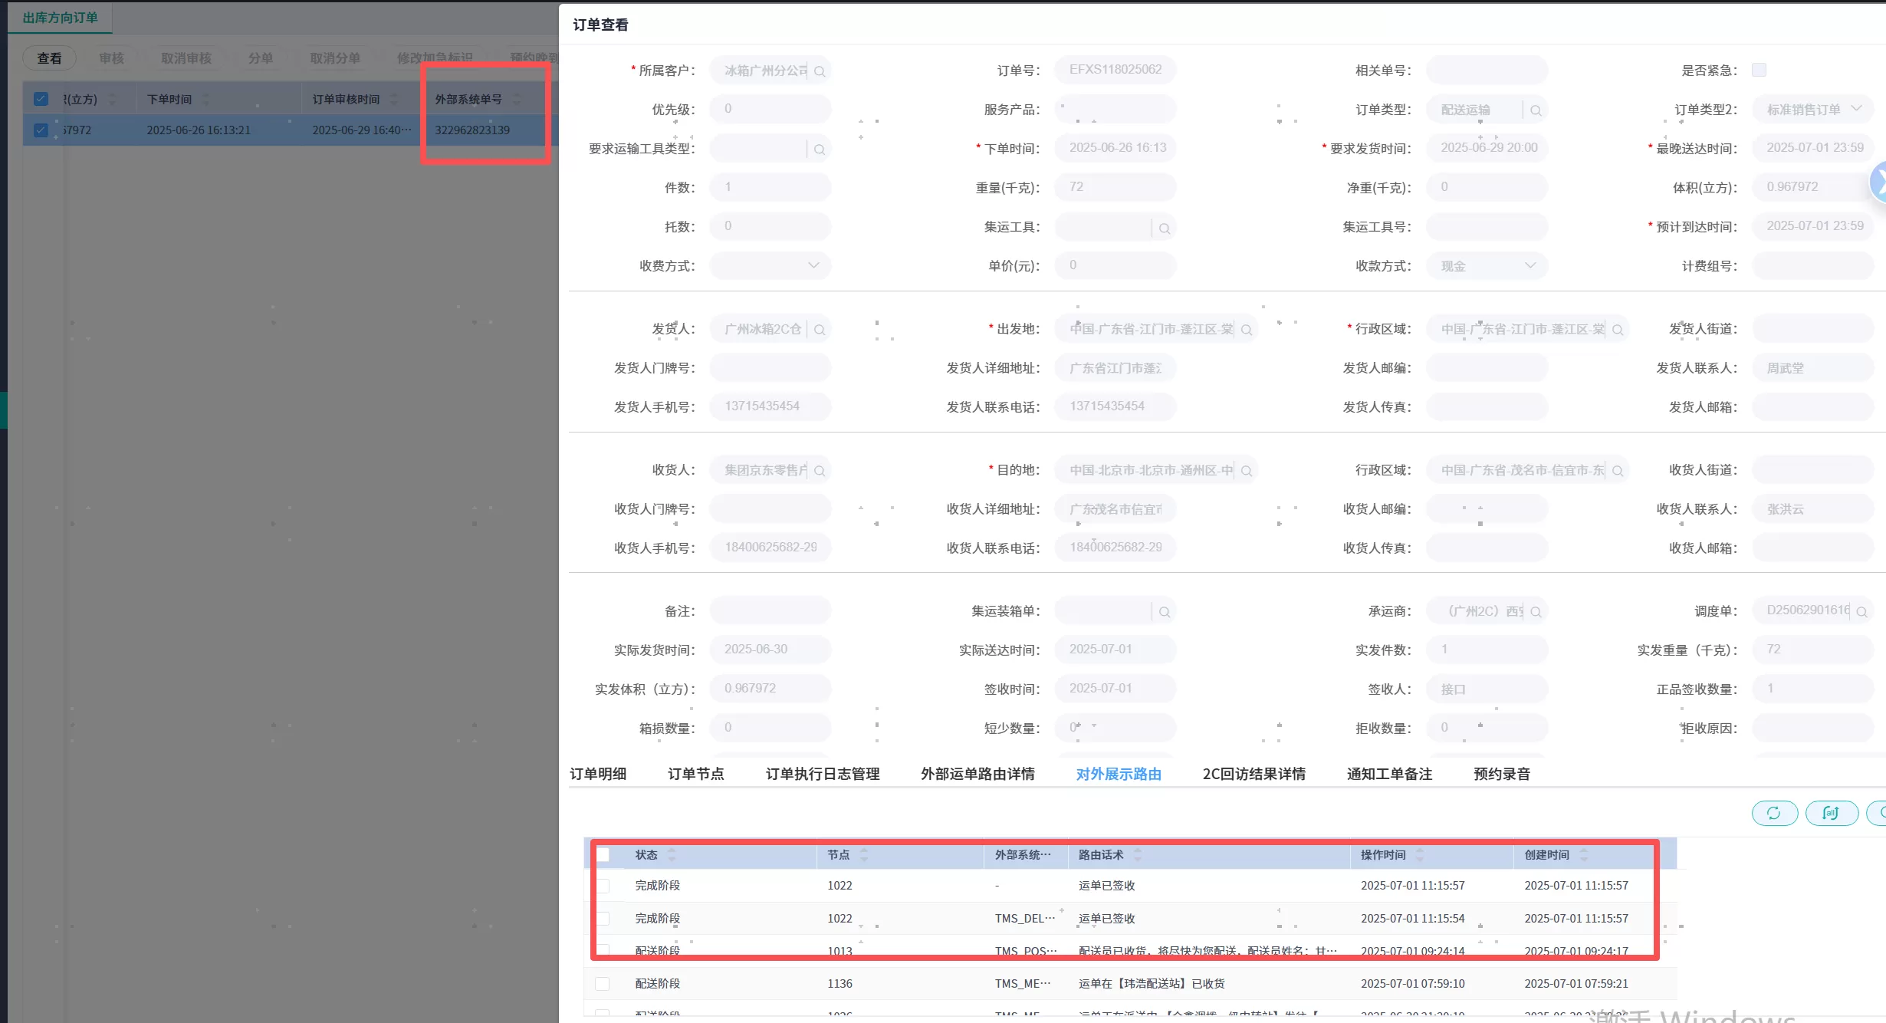Open the 外部运单路由详情 tab
1886x1023 pixels.
978,774
